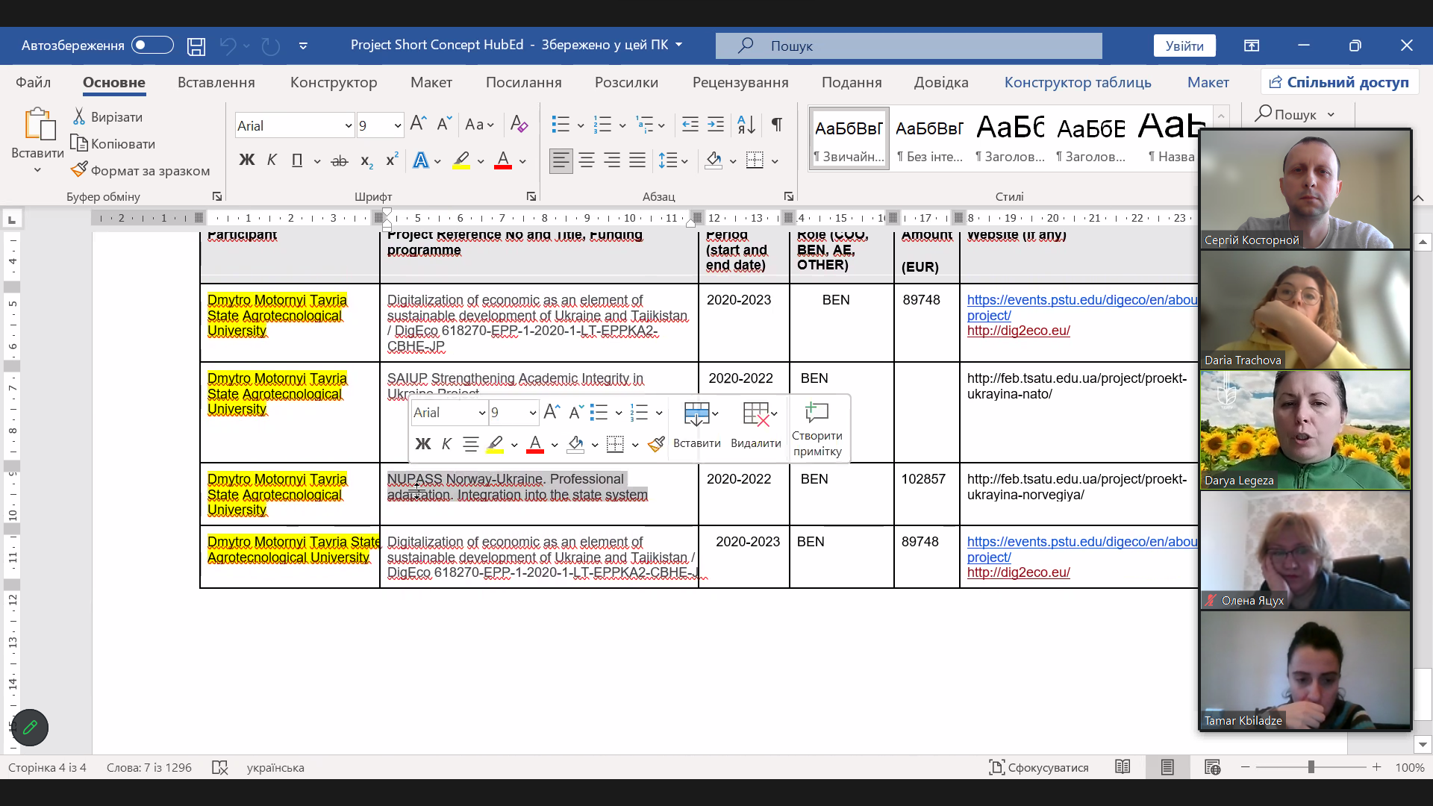This screenshot has width=1433, height=806.
Task: Click the Sort A-Z icon
Action: [x=746, y=125]
